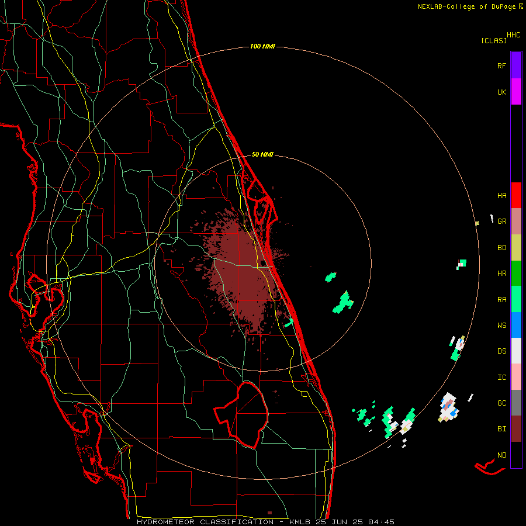The width and height of the screenshot is (526, 526).
Task: Click the 'HA' legend label
Action: click(x=501, y=195)
